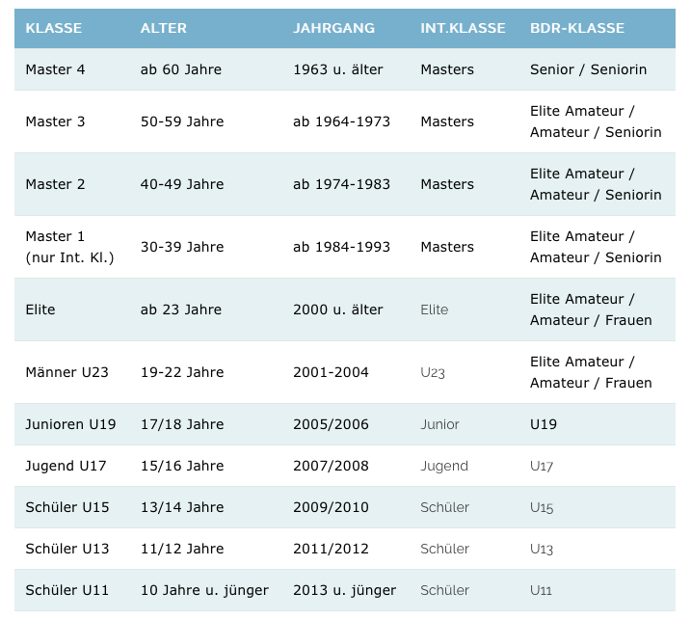Click the Master 4 class cell
This screenshot has width=691, height=619.
pos(55,69)
